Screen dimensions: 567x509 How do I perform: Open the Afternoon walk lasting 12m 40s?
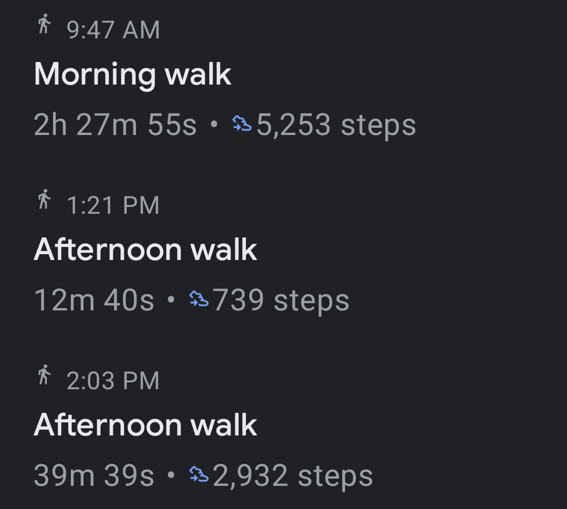pos(145,250)
